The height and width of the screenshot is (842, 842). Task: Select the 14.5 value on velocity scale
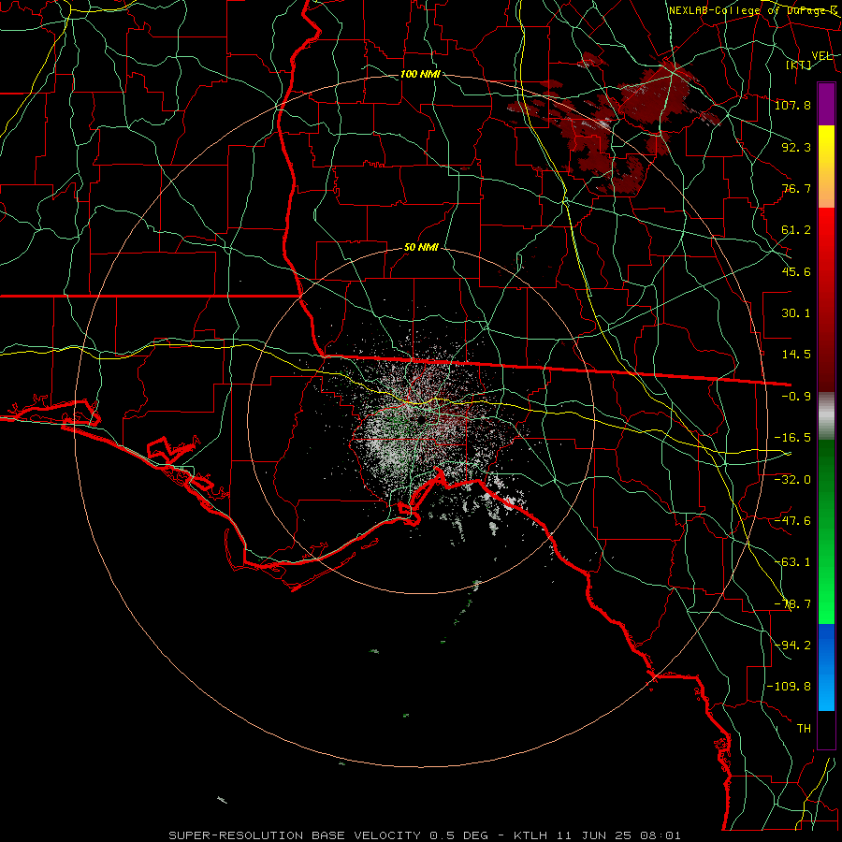click(x=796, y=355)
